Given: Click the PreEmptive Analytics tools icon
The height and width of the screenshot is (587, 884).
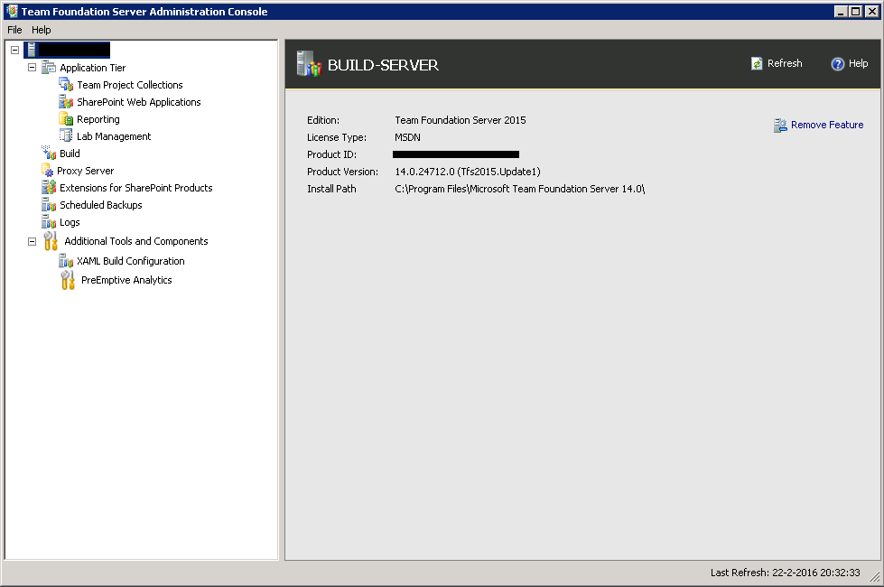Looking at the screenshot, I should tap(68, 280).
